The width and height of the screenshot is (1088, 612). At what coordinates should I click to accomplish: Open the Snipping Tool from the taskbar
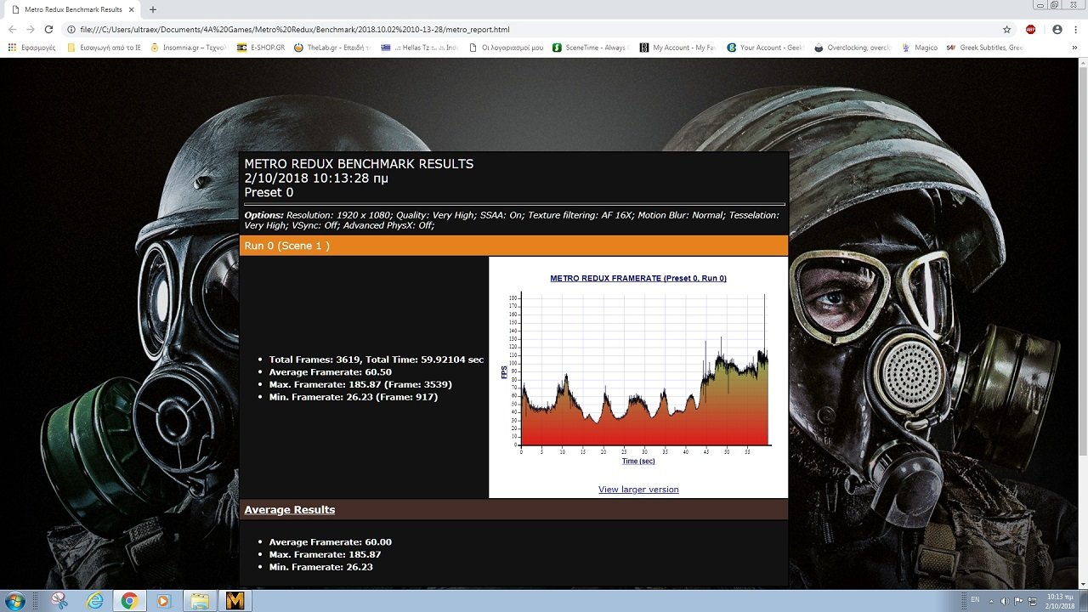[59, 601]
